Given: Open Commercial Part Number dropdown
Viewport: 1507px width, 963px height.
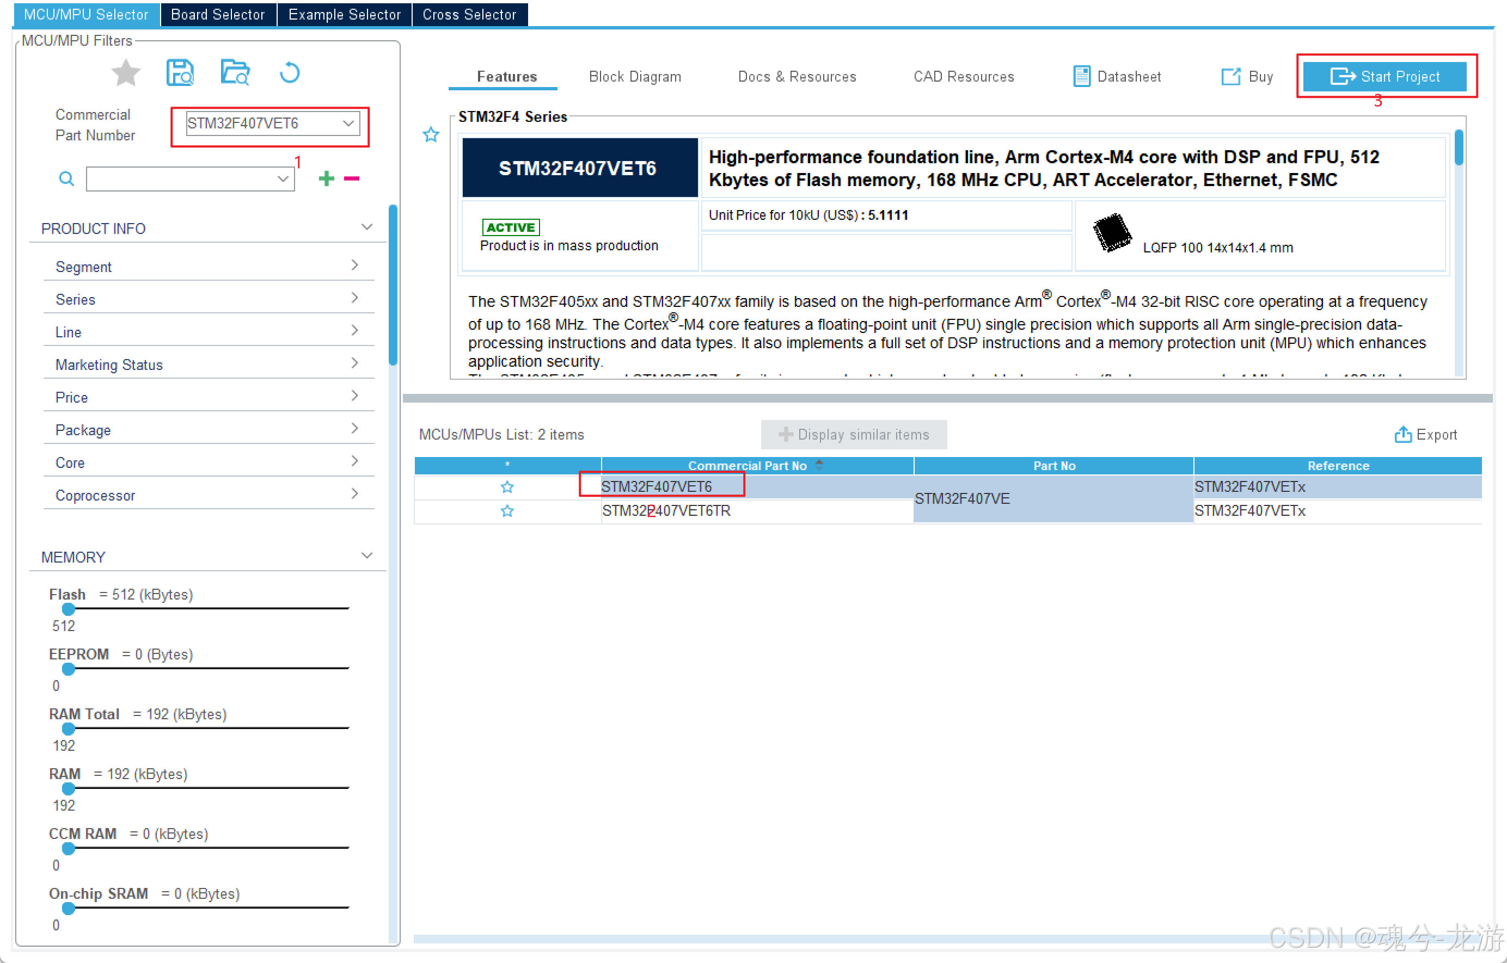Looking at the screenshot, I should [x=348, y=123].
